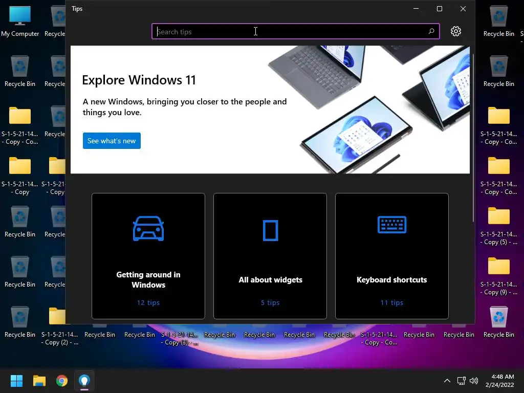524x393 pixels.
Task: Click the Tips window vertical scrollbar
Action: (473, 137)
